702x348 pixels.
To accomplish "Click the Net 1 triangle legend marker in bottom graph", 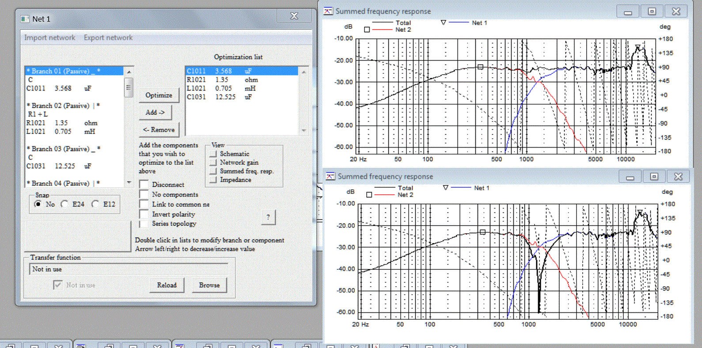I will pyautogui.click(x=445, y=188).
